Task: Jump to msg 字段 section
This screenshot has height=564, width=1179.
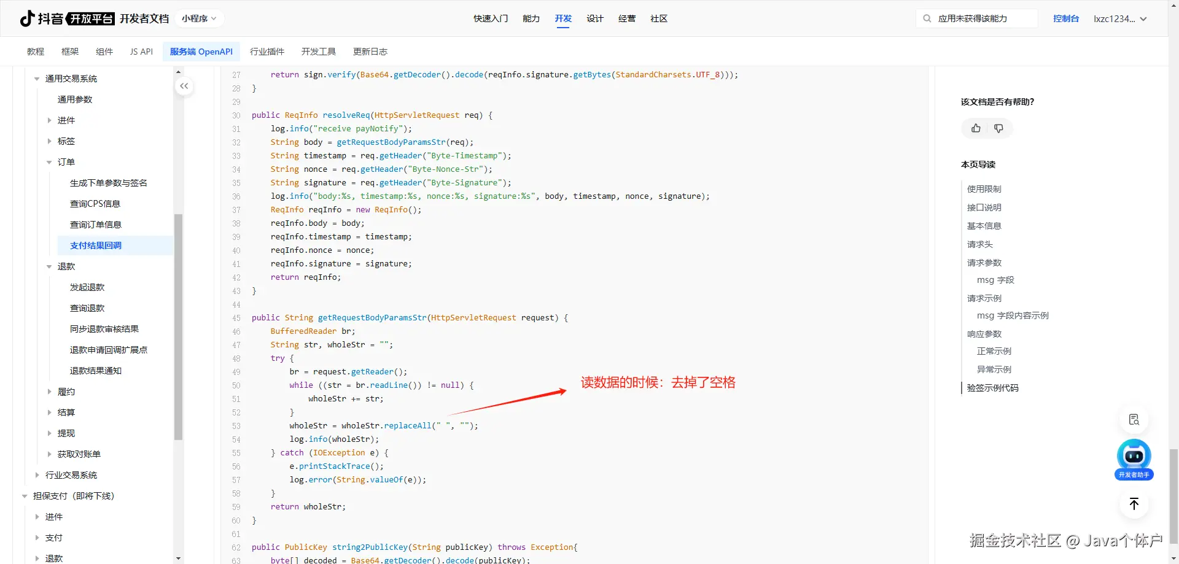Action: pos(995,280)
